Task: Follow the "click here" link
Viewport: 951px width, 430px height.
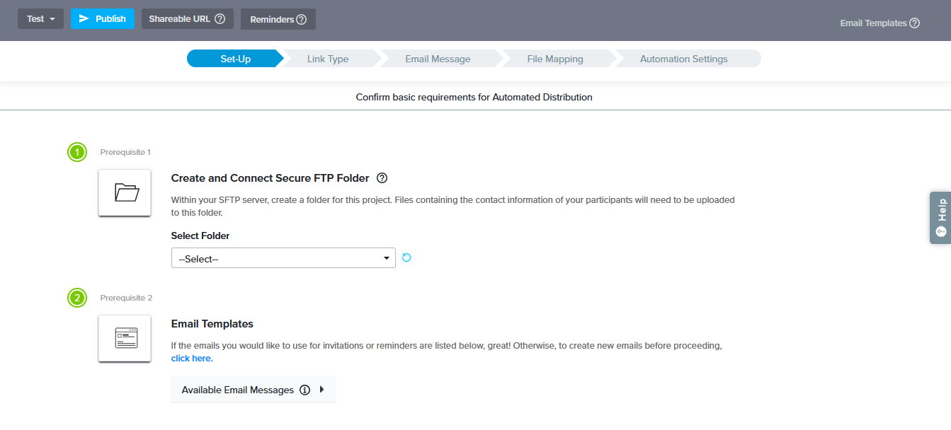Action: point(192,359)
